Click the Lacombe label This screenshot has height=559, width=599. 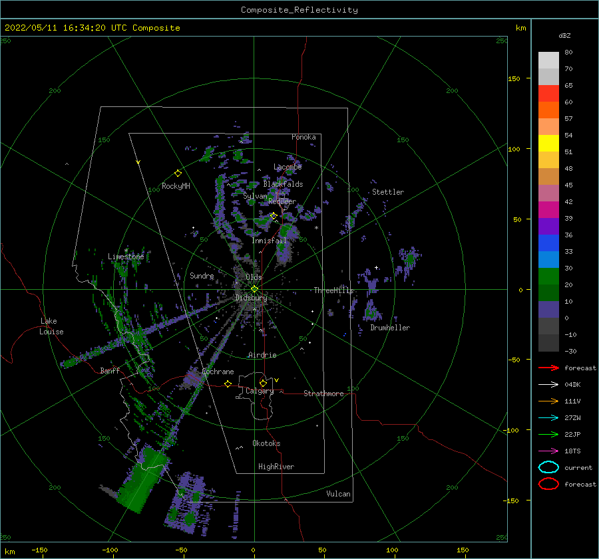(288, 167)
